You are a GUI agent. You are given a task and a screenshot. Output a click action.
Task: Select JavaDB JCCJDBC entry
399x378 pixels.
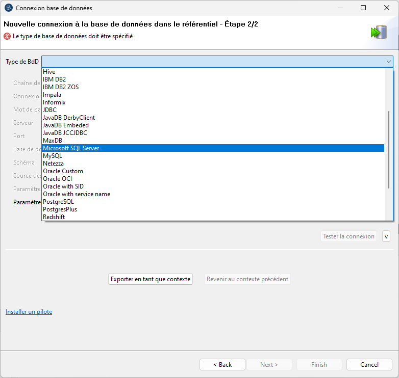coord(213,133)
